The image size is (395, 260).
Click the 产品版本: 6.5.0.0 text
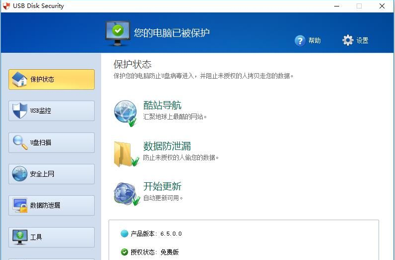click(156, 234)
